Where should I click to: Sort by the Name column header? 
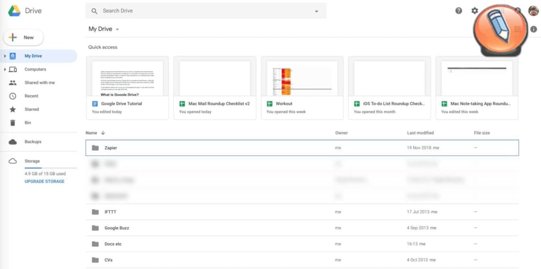(91, 133)
